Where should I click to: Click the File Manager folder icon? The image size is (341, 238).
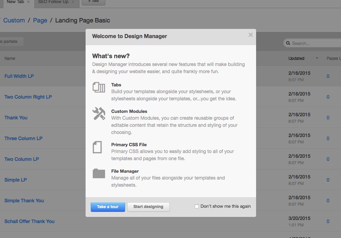pyautogui.click(x=99, y=173)
